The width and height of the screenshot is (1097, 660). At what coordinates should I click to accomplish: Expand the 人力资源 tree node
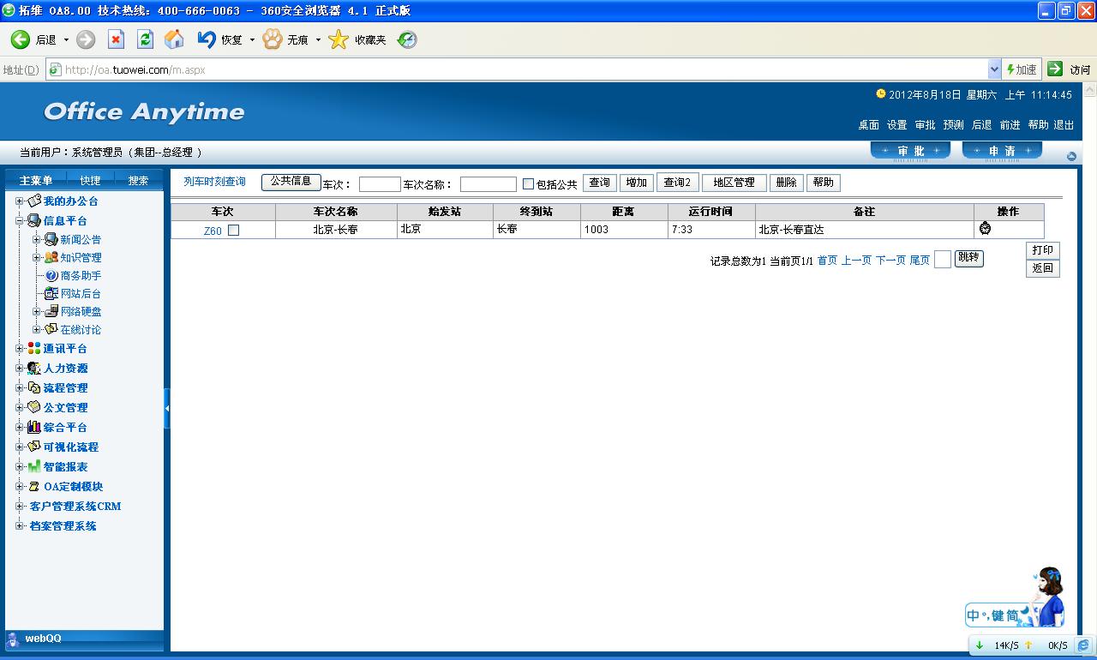coord(20,369)
